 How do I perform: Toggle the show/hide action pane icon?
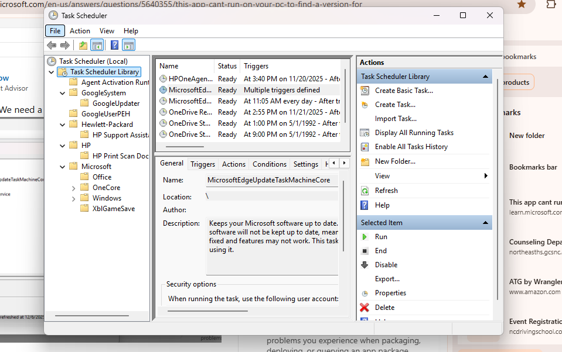click(129, 46)
